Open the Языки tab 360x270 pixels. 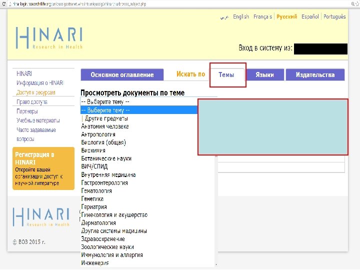pyautogui.click(x=264, y=74)
